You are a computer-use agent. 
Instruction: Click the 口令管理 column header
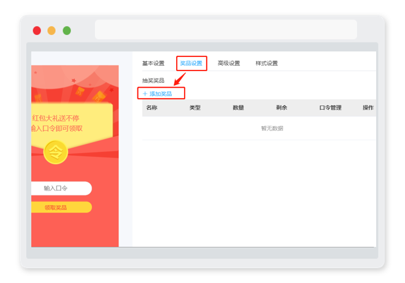(x=330, y=108)
